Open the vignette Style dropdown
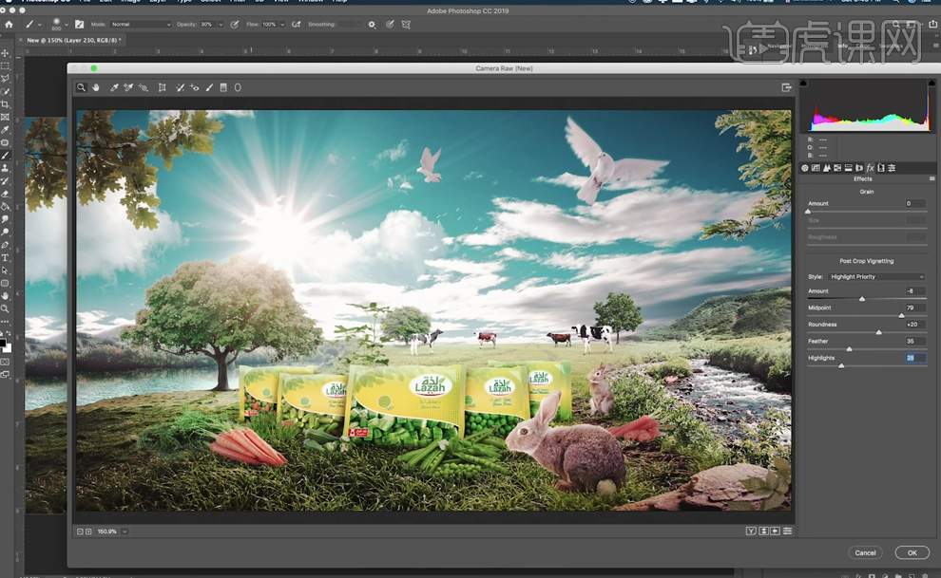This screenshot has width=941, height=578. [x=876, y=277]
